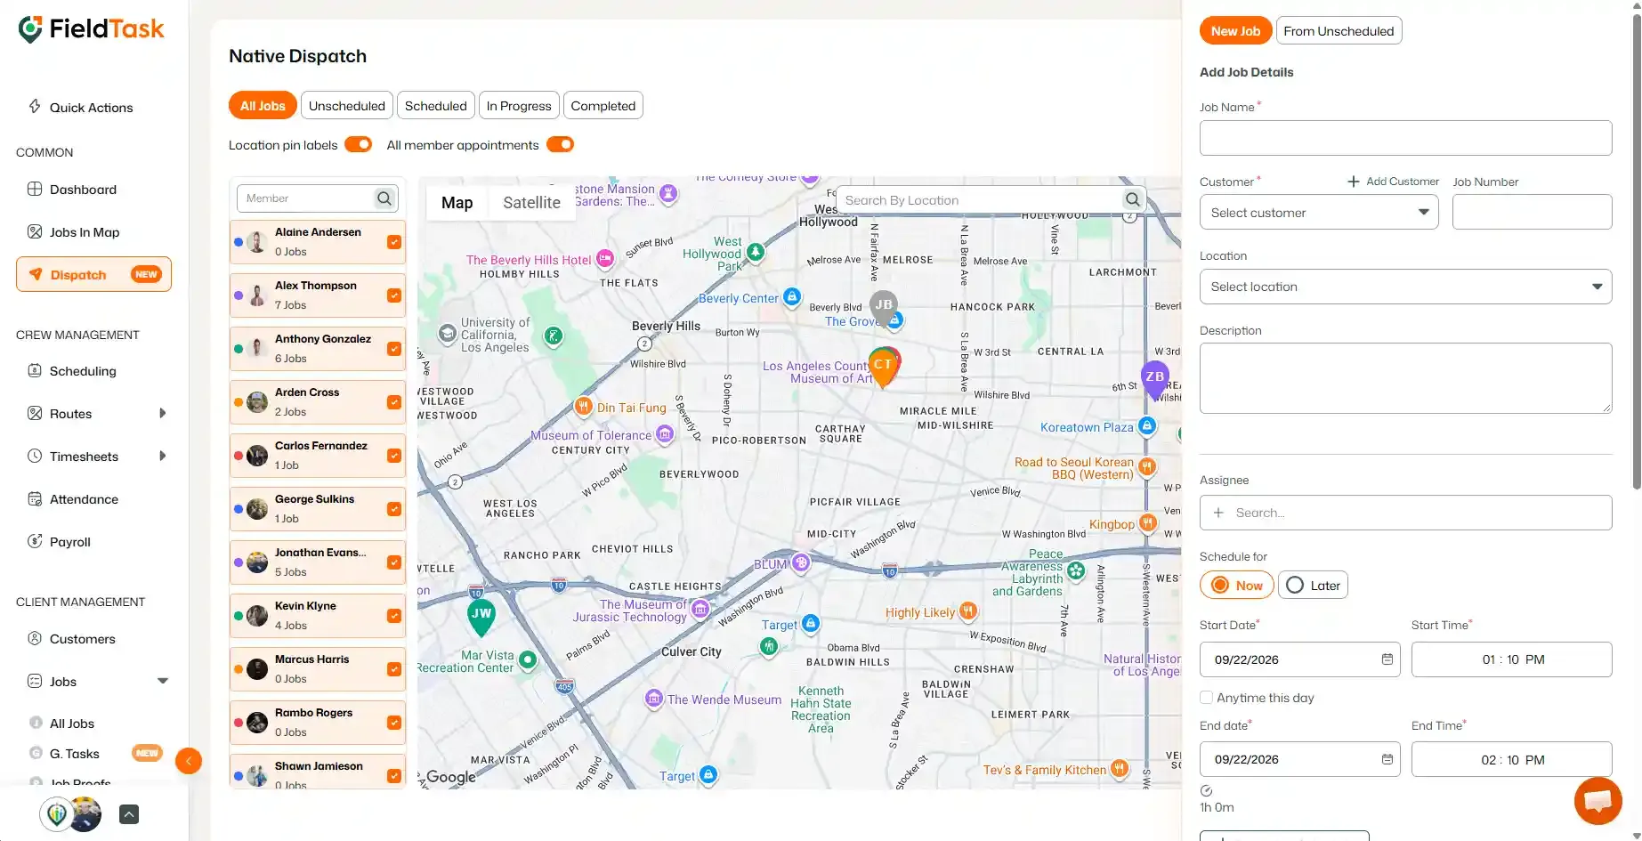Select the purple ZB map pin
Image resolution: width=1642 pixels, height=841 pixels.
1155,379
